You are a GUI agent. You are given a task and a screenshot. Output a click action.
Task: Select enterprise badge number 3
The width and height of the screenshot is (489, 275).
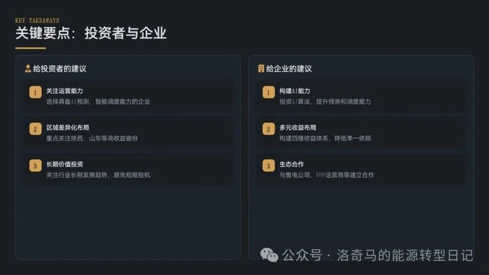[268, 166]
